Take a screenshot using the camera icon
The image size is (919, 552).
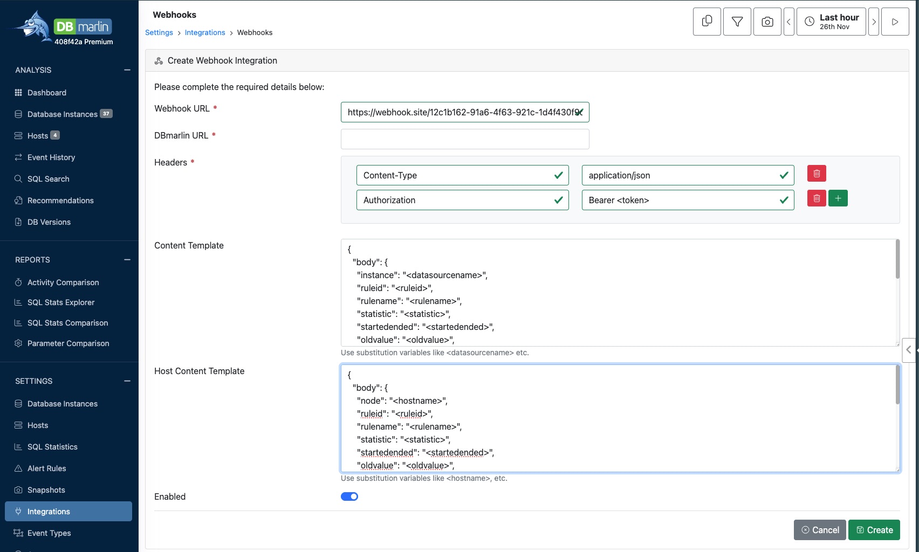pyautogui.click(x=767, y=21)
